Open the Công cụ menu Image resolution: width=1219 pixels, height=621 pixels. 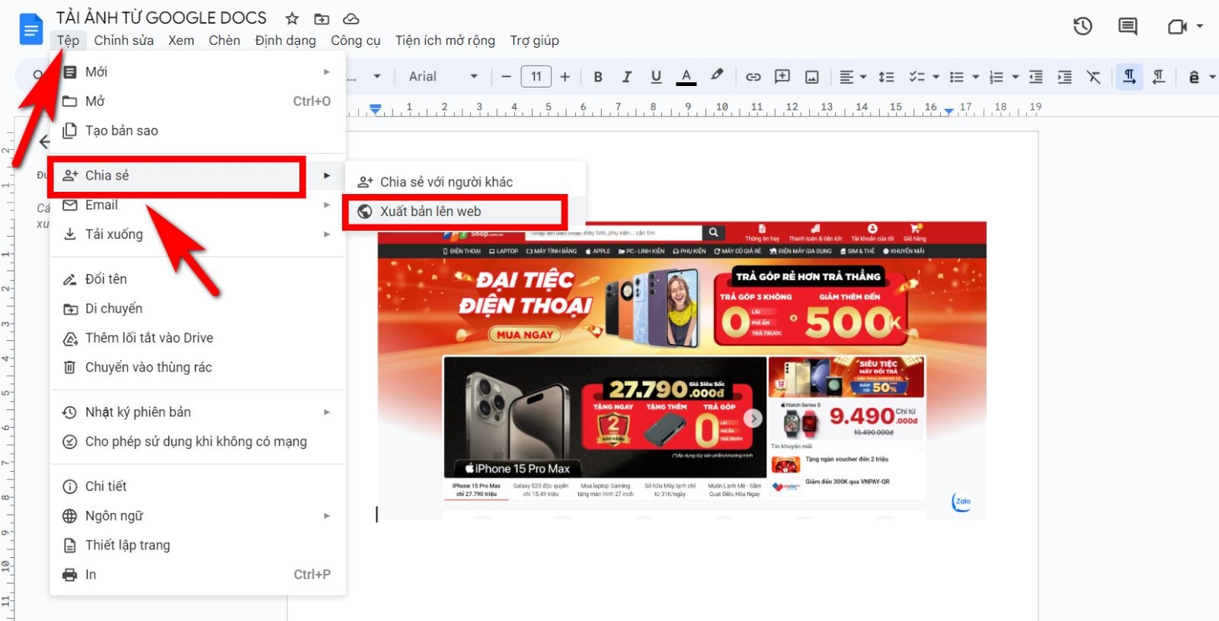tap(355, 40)
